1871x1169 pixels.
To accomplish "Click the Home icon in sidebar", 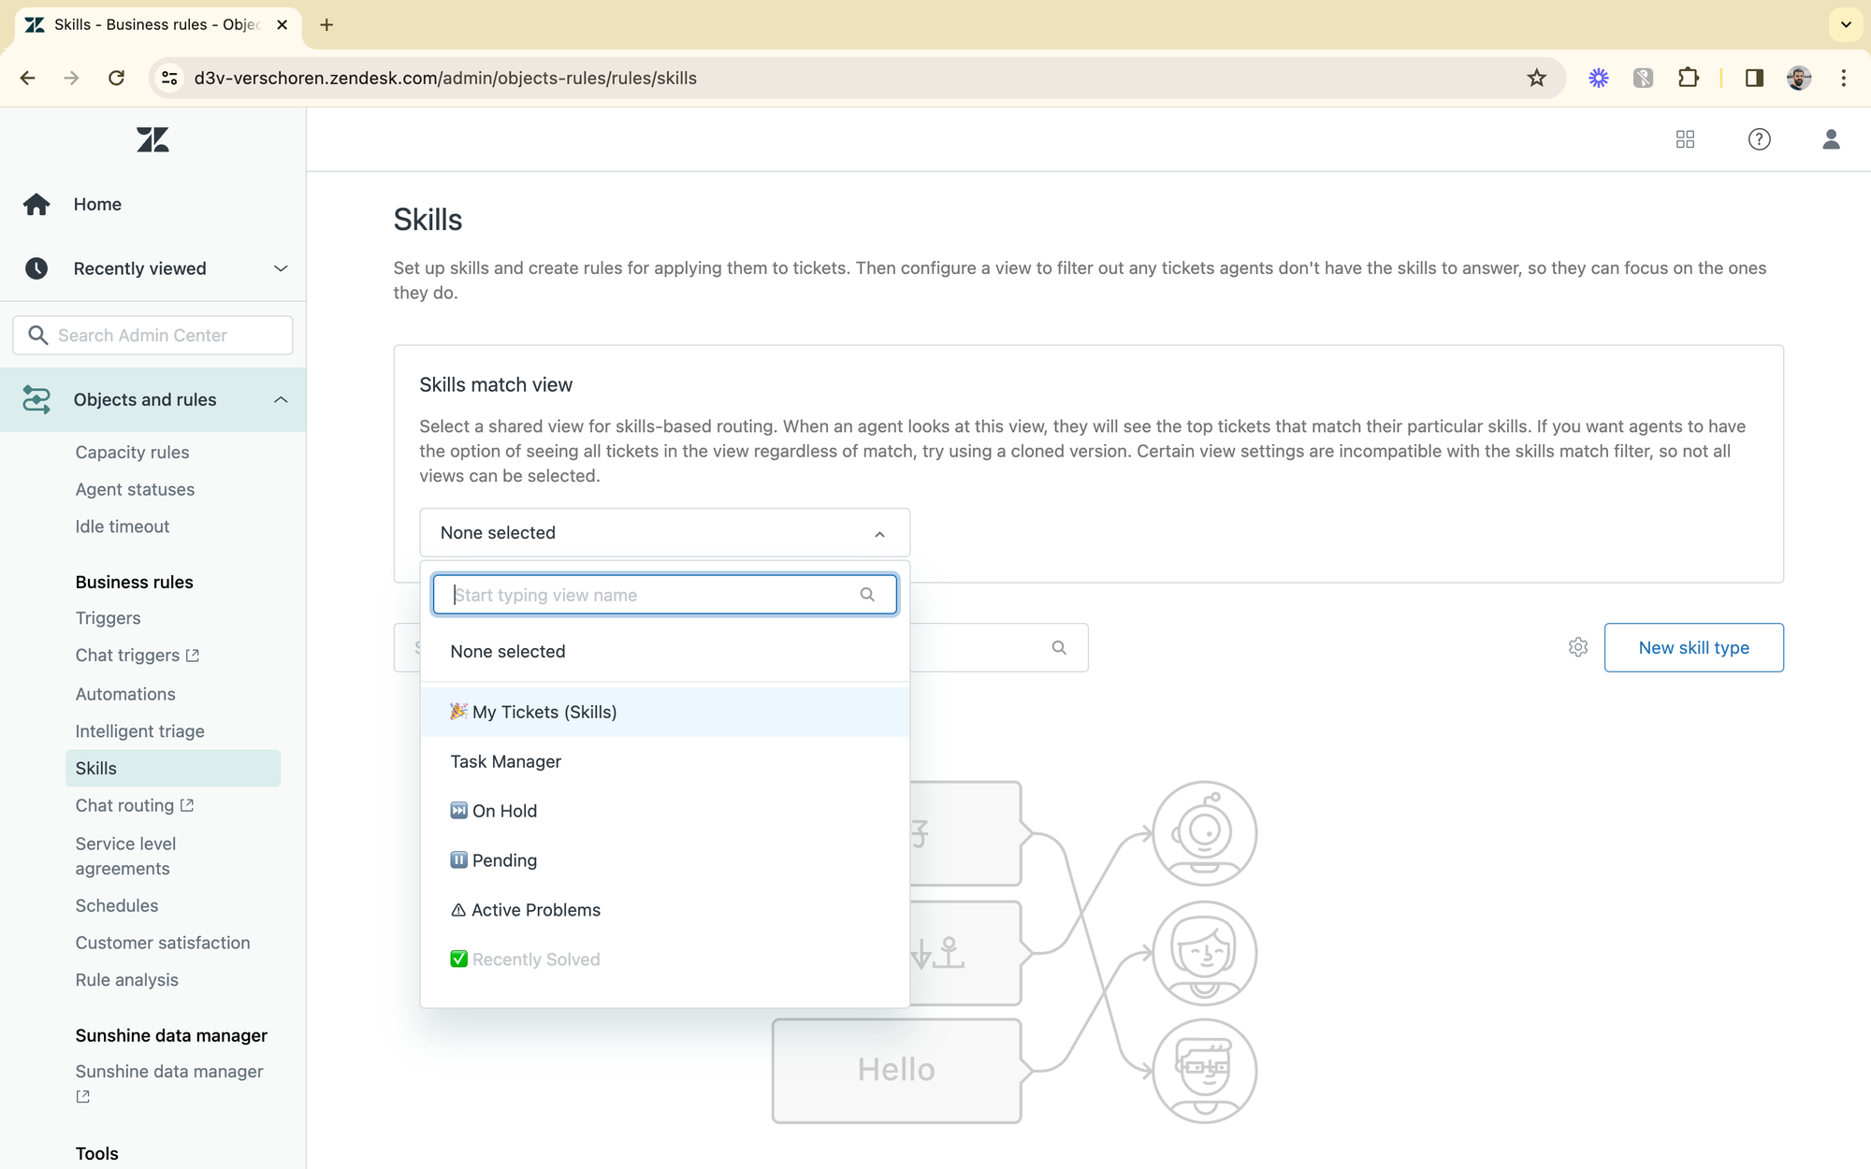I will pos(36,204).
